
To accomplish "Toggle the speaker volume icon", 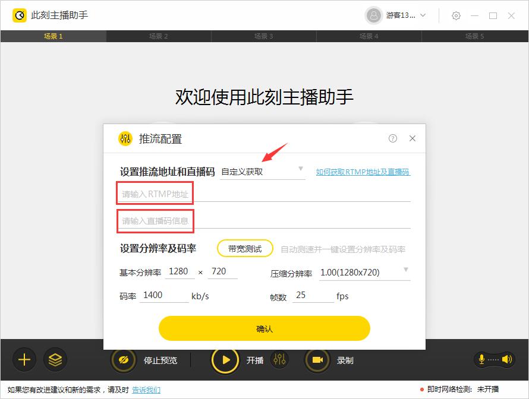I will tap(506, 359).
